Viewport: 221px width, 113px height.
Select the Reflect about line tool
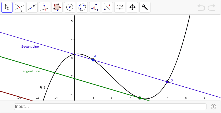pos(107,7)
